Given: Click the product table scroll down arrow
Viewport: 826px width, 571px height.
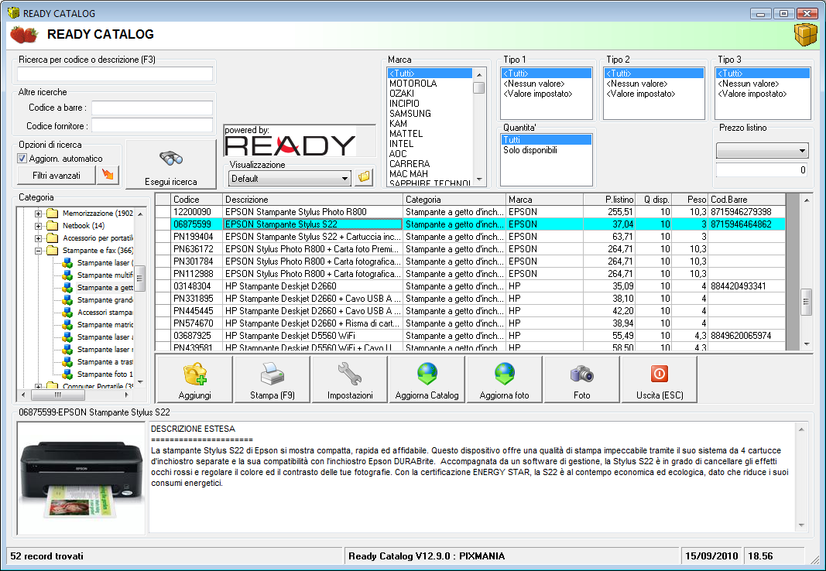Looking at the screenshot, I should point(807,344).
